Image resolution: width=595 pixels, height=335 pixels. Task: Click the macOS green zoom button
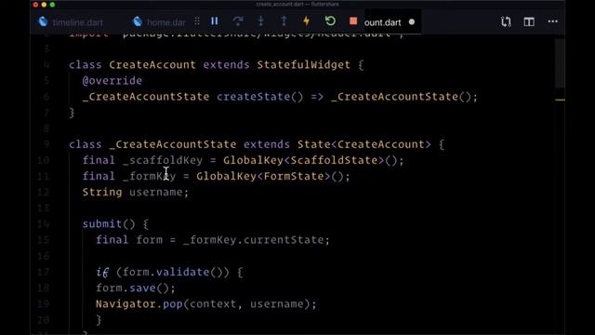(52, 5)
